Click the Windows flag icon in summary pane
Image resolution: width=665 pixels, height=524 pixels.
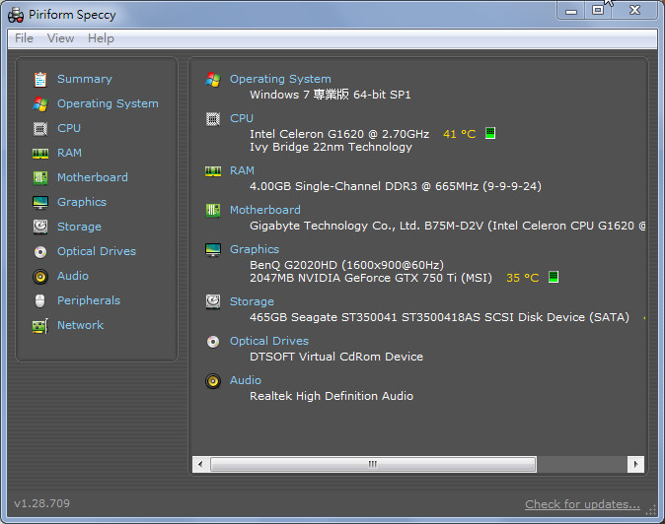coord(213,79)
